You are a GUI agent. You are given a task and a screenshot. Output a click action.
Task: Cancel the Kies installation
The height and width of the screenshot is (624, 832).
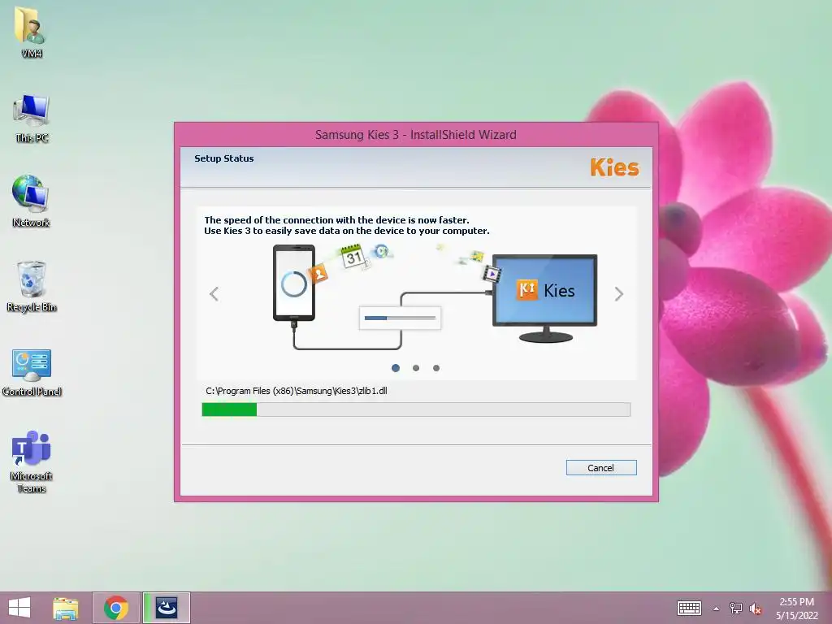pos(601,467)
